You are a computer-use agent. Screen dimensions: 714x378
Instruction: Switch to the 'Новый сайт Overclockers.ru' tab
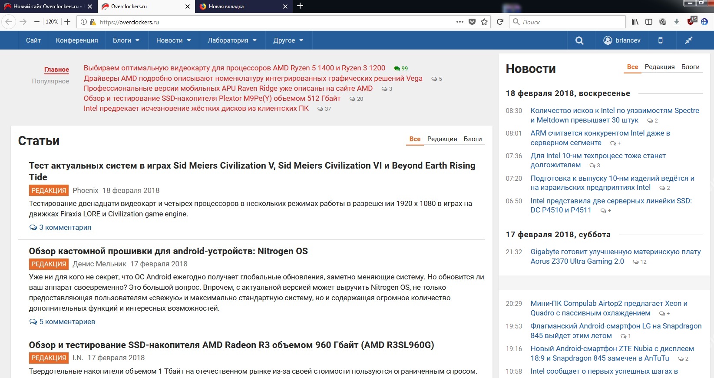point(48,7)
